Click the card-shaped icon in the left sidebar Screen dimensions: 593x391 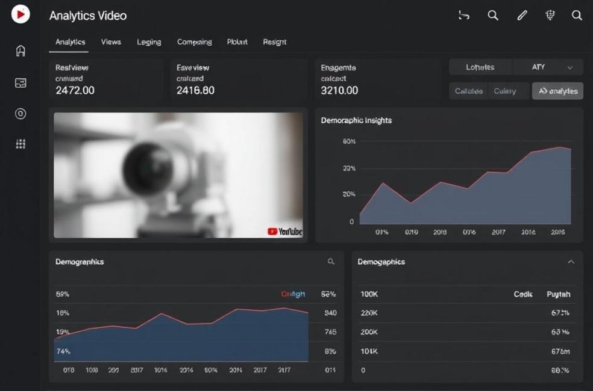coord(20,83)
